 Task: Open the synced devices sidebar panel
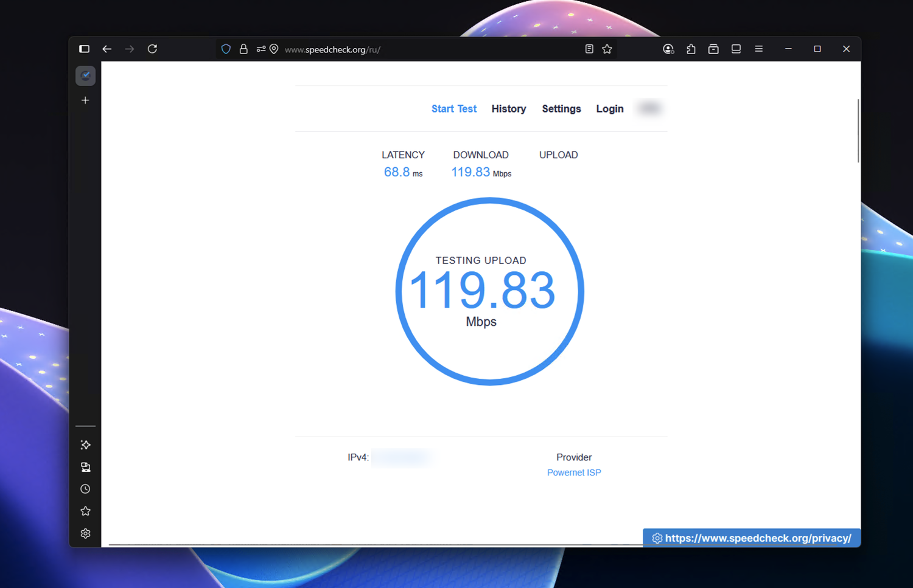85,467
